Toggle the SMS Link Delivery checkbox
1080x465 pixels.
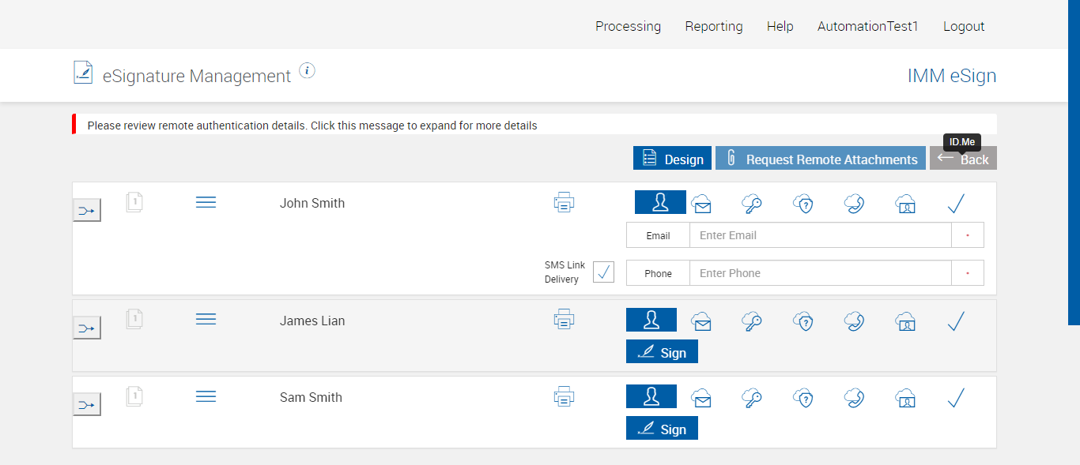click(x=603, y=272)
